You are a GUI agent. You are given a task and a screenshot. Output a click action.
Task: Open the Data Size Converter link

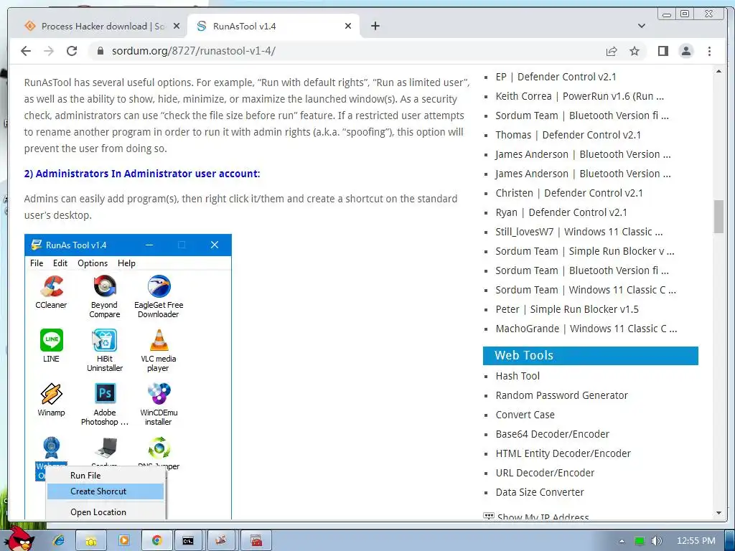click(540, 492)
